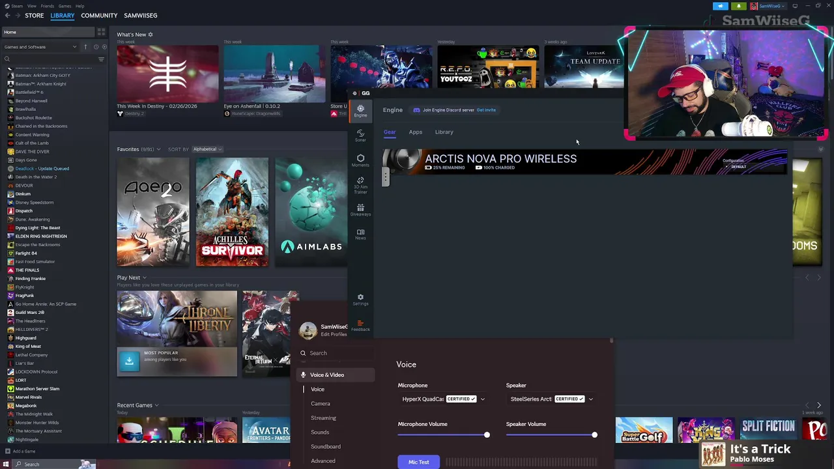Open Giveaways in SteelSeries GG sidebar
This screenshot has width=834, height=469.
(360, 210)
